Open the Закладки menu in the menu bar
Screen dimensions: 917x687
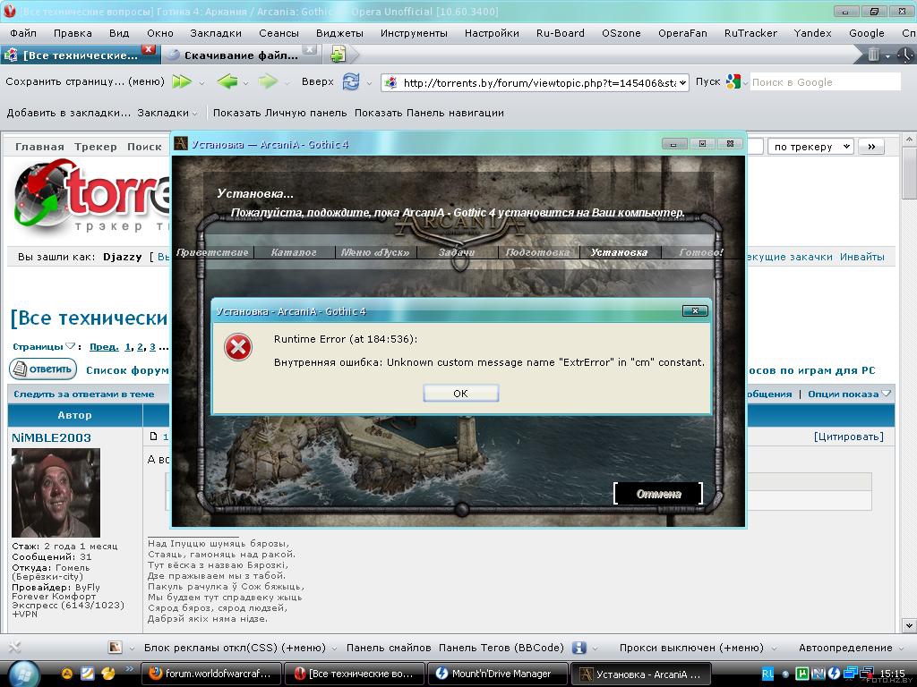coord(216,33)
